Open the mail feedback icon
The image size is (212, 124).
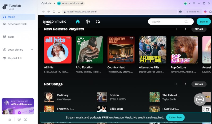pos(25,119)
